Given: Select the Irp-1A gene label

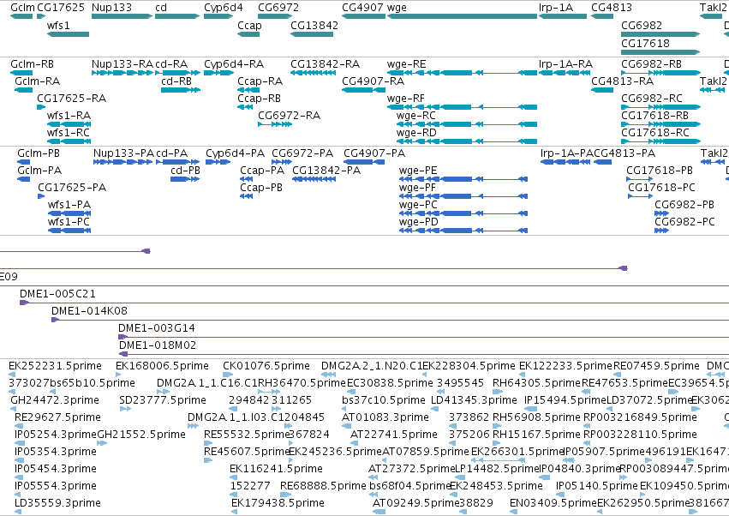Looking at the screenshot, I should coord(556,8).
